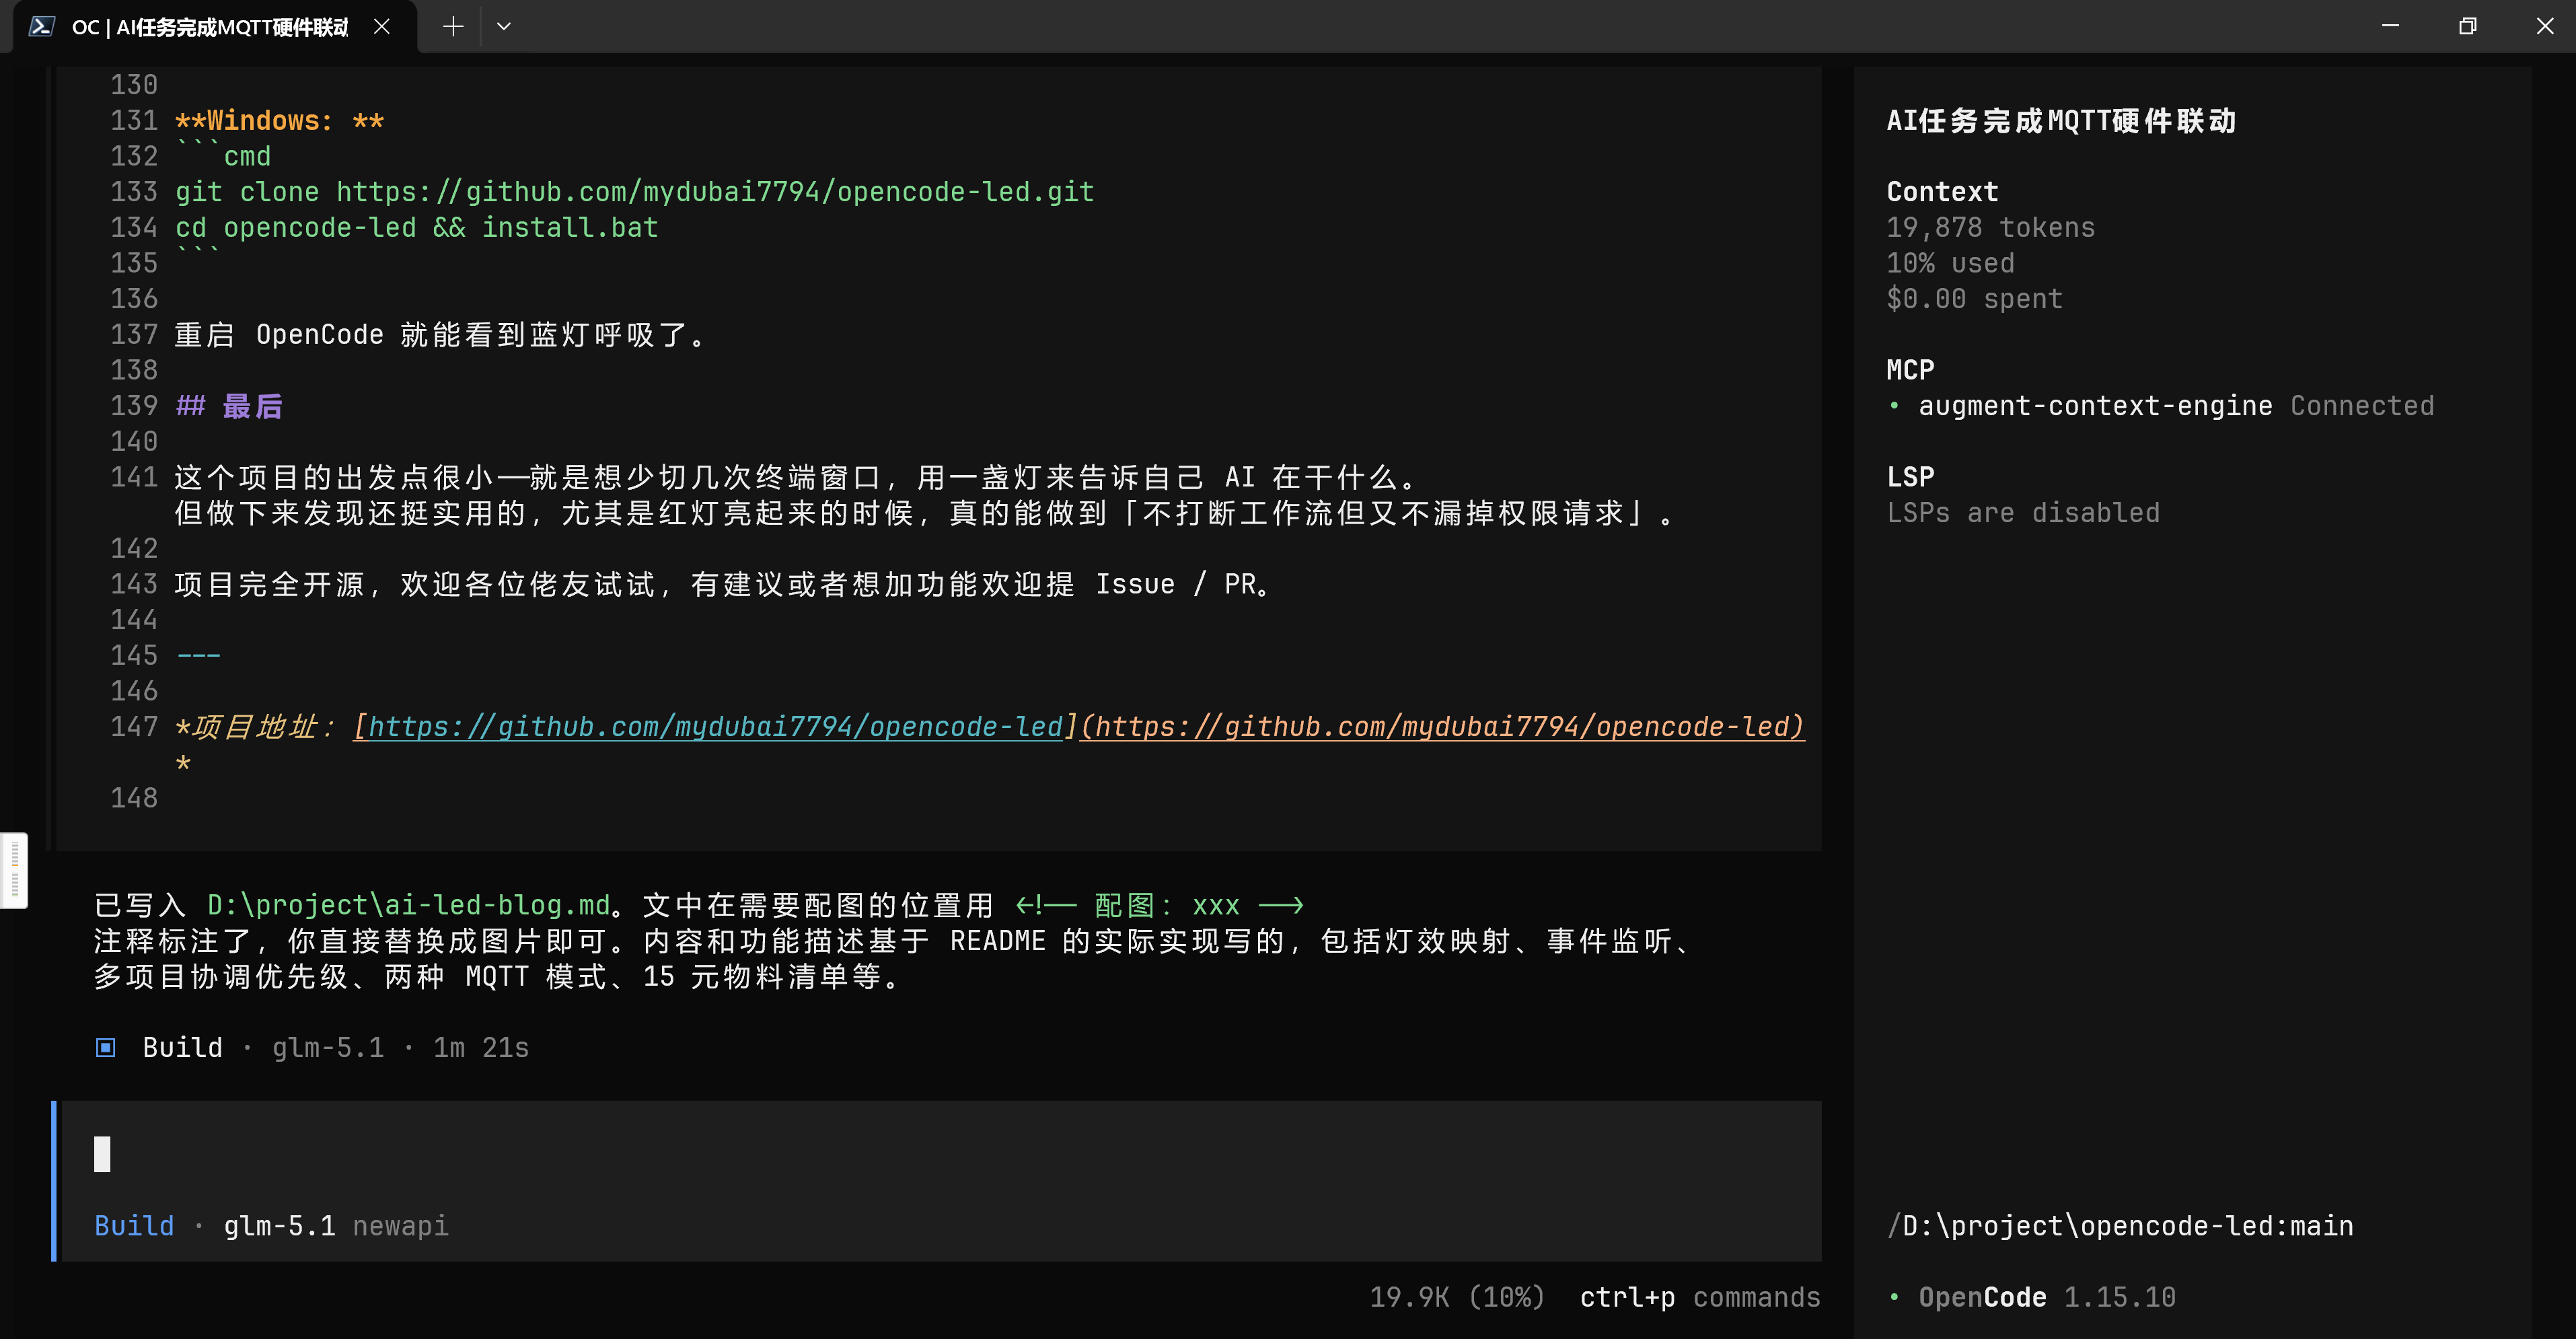Click the **Windows: ** heading line
Viewport: 2576px width, 1339px height.
279,120
